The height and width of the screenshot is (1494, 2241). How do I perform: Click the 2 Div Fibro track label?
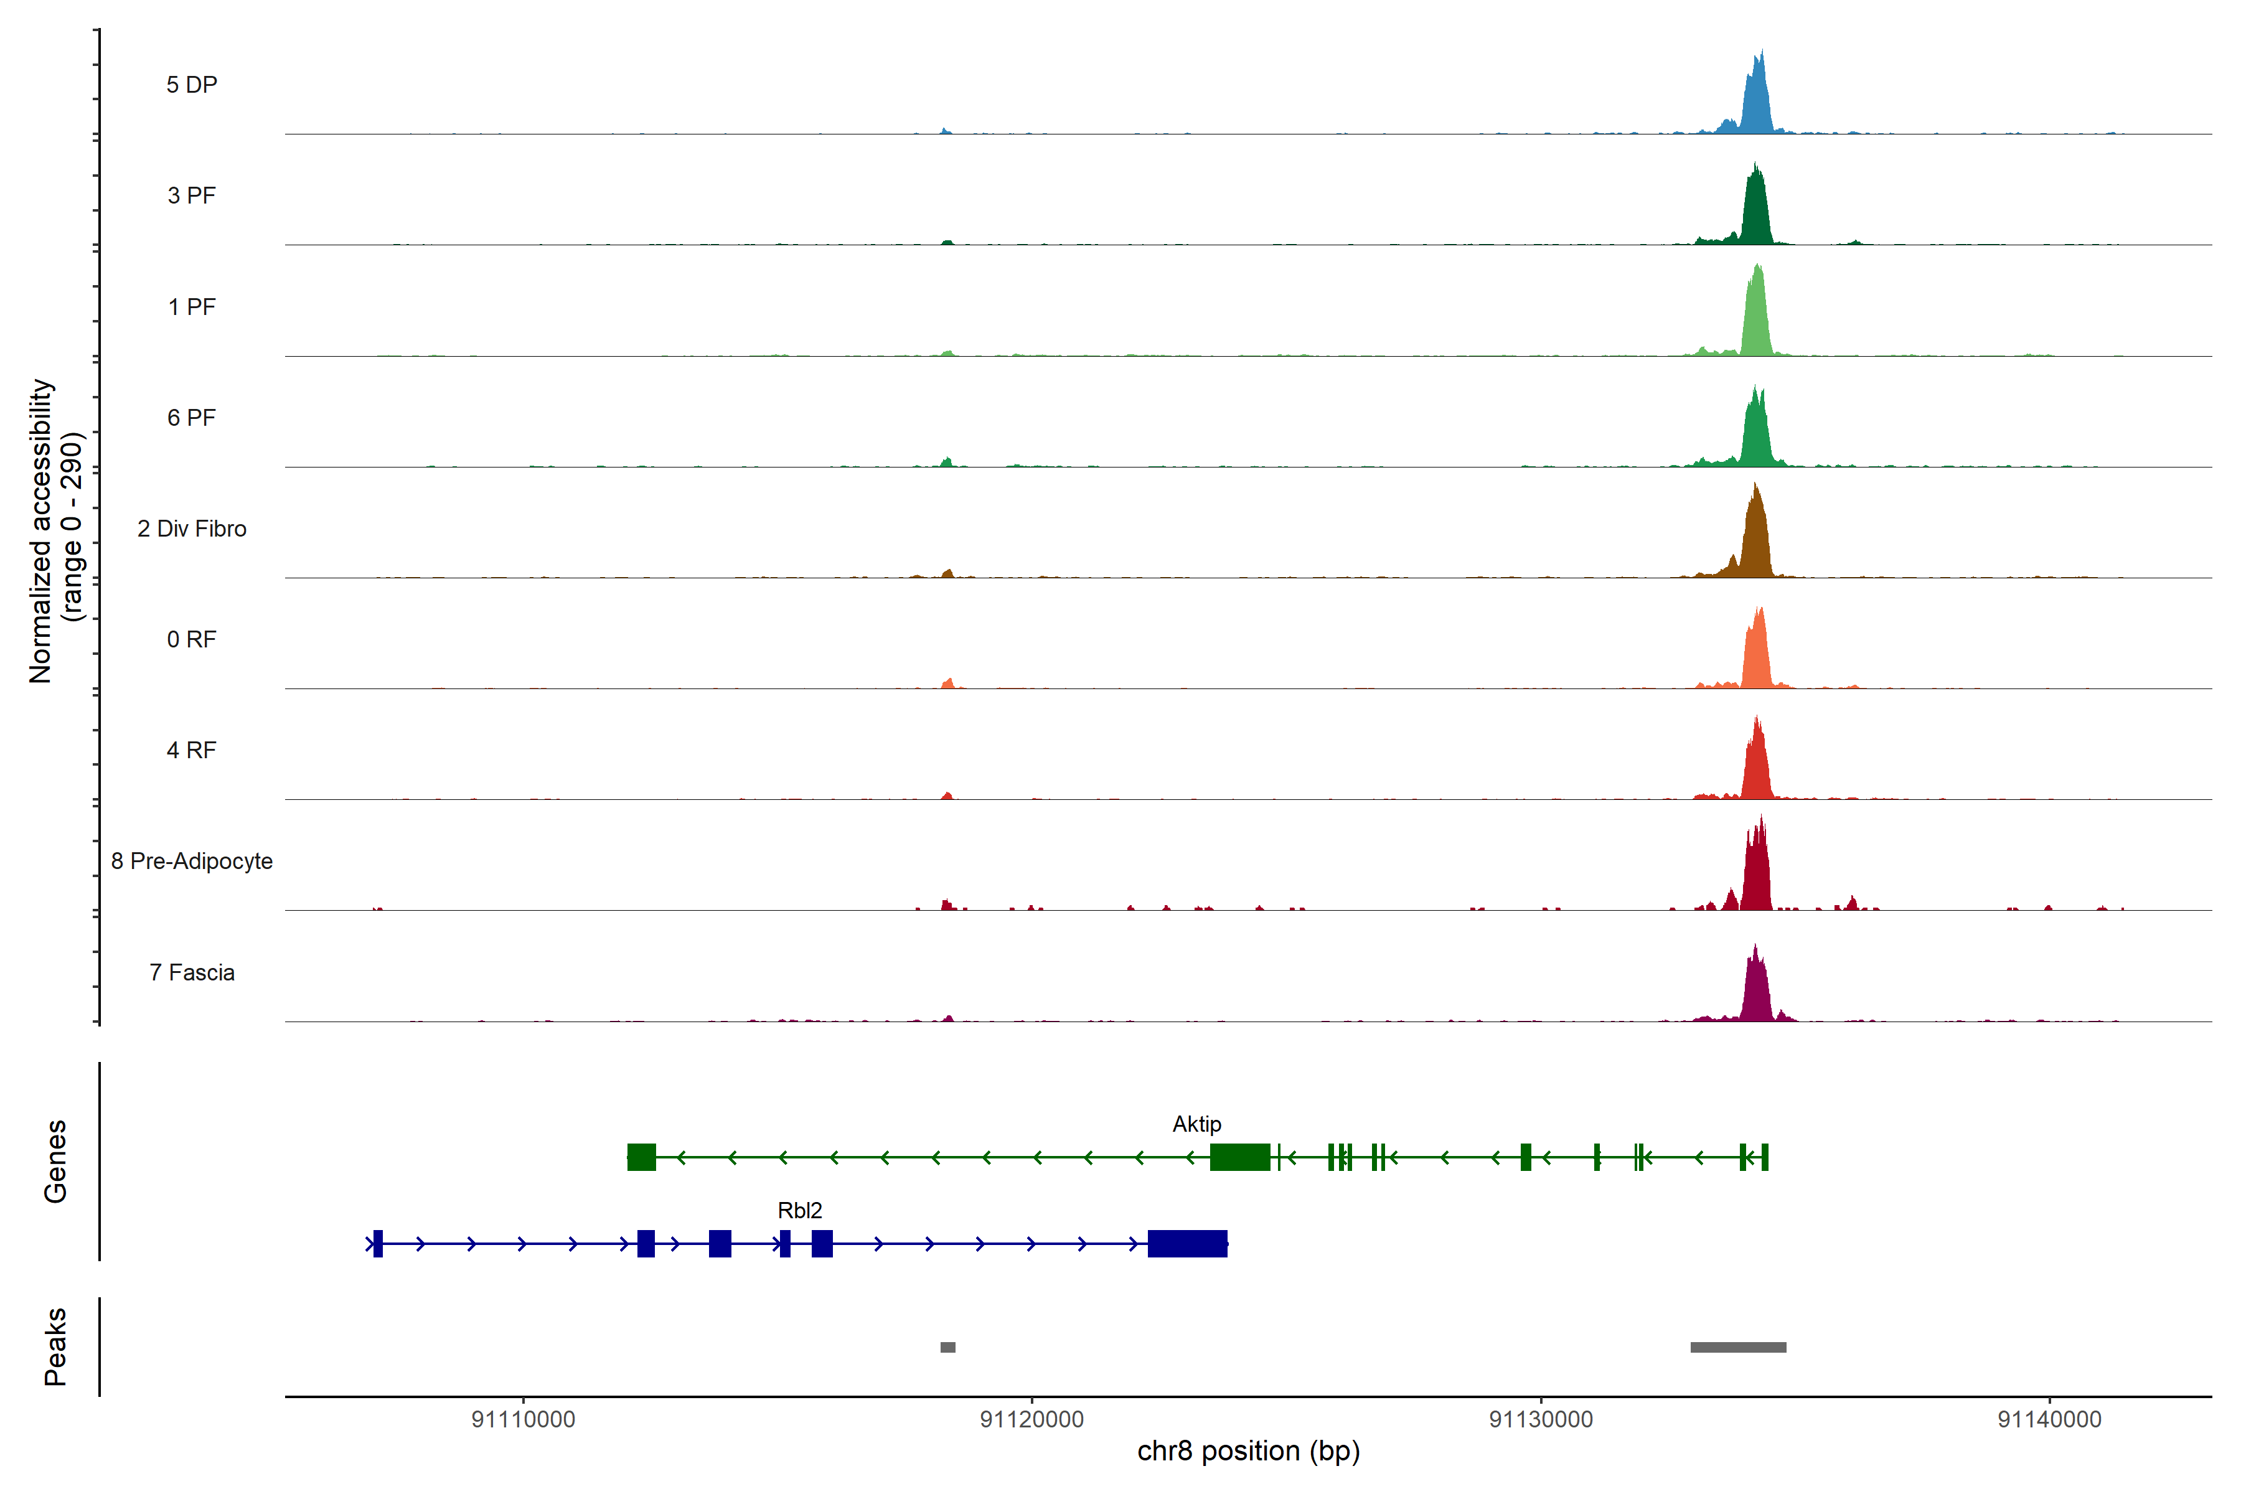point(192,528)
